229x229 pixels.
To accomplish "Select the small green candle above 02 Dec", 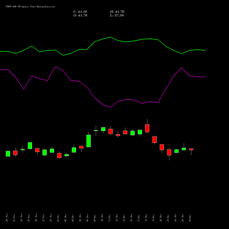I will tap(66, 155).
